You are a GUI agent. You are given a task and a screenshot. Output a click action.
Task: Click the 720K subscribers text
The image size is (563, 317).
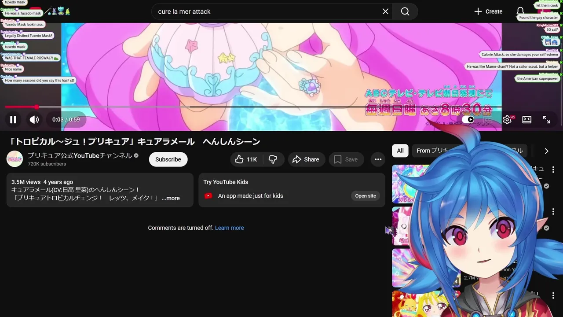pos(47,164)
